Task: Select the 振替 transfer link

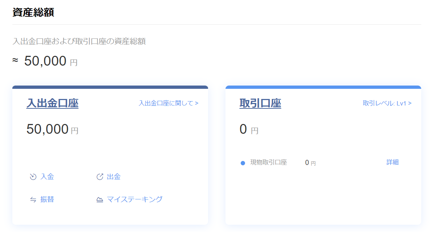Action: coord(47,199)
